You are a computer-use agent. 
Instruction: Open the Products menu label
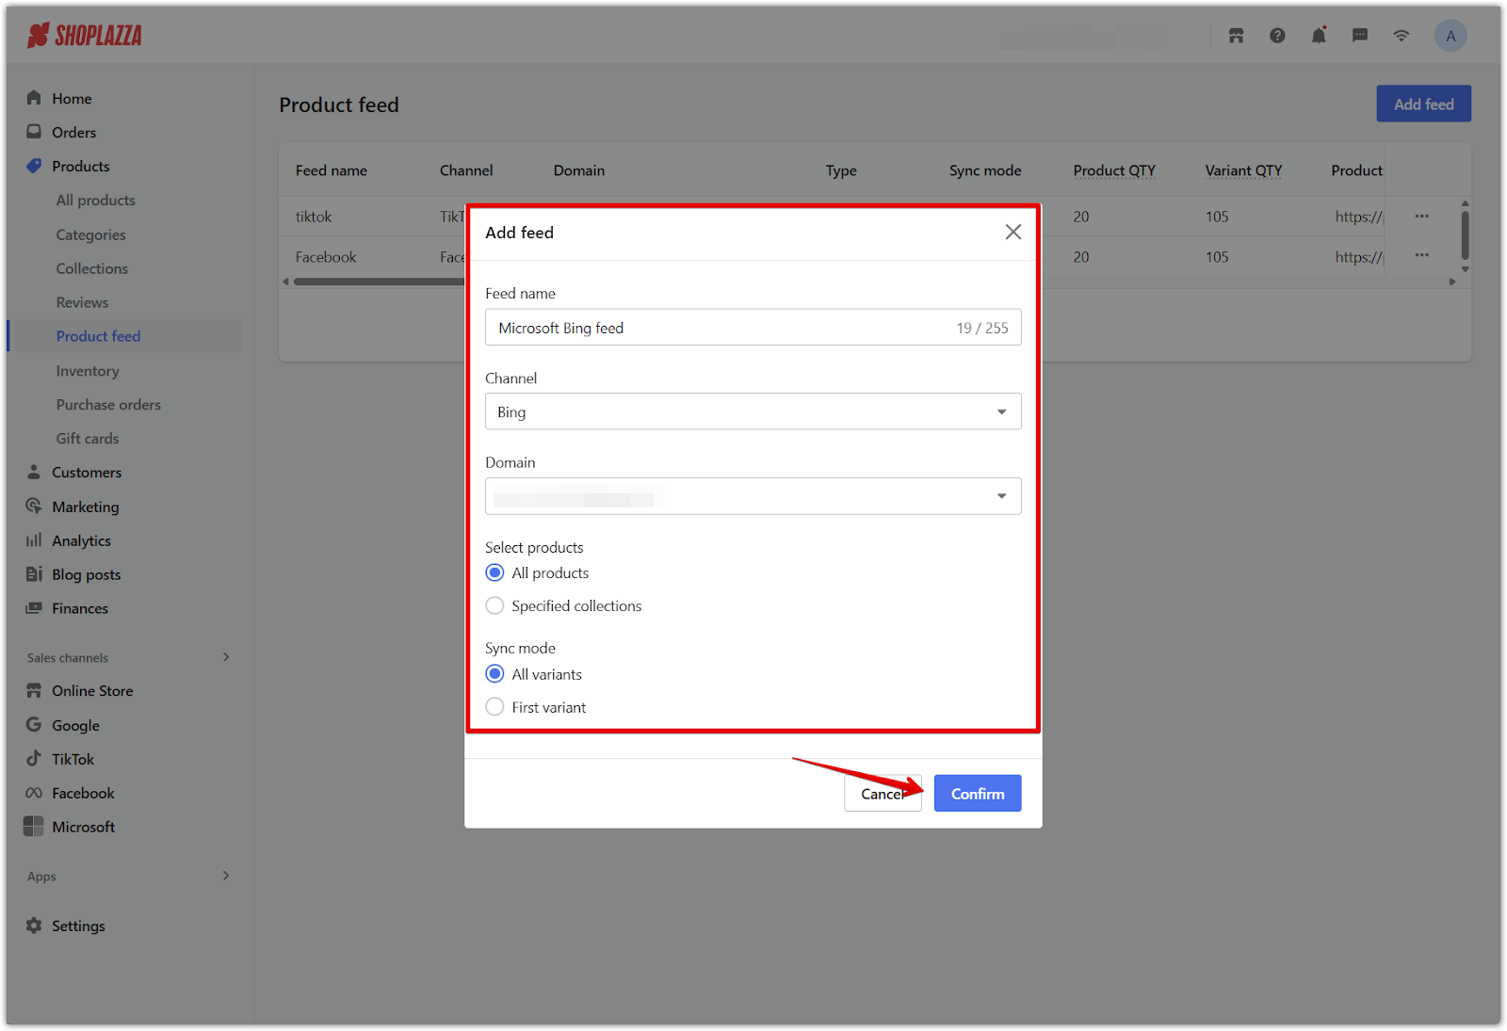tap(81, 166)
